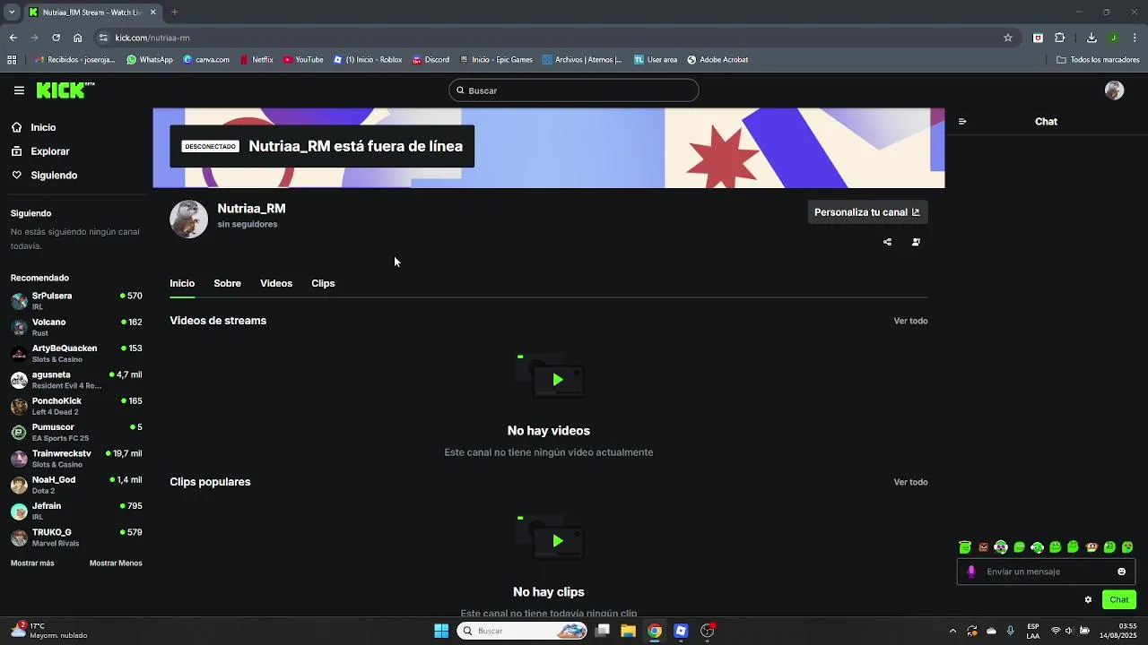Screen dimensions: 1148x645
Task: Open recommended channel SrPulsera
Action: pyautogui.click(x=76, y=301)
